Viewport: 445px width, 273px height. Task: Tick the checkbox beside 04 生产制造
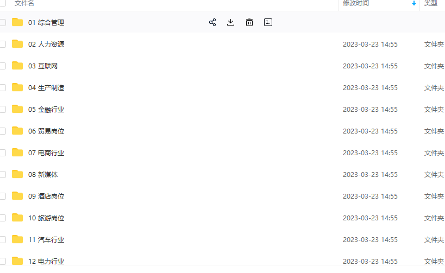point(2,87)
